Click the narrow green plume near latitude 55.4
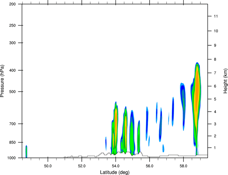This screenshot has height=175, width=228. click(139, 136)
